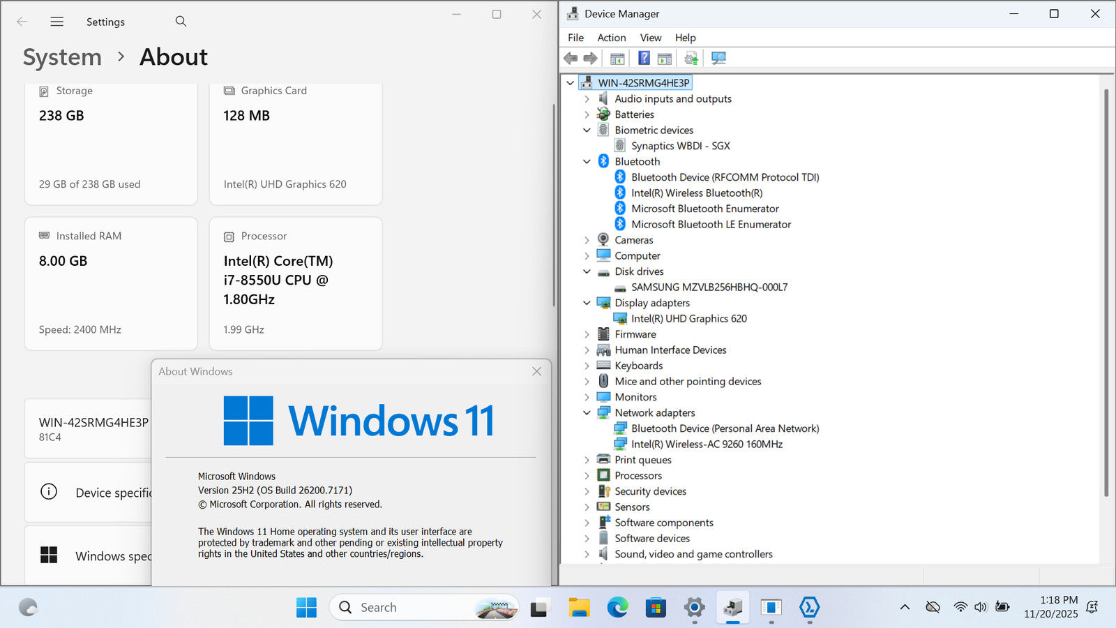Close the About Windows dialog

point(536,372)
